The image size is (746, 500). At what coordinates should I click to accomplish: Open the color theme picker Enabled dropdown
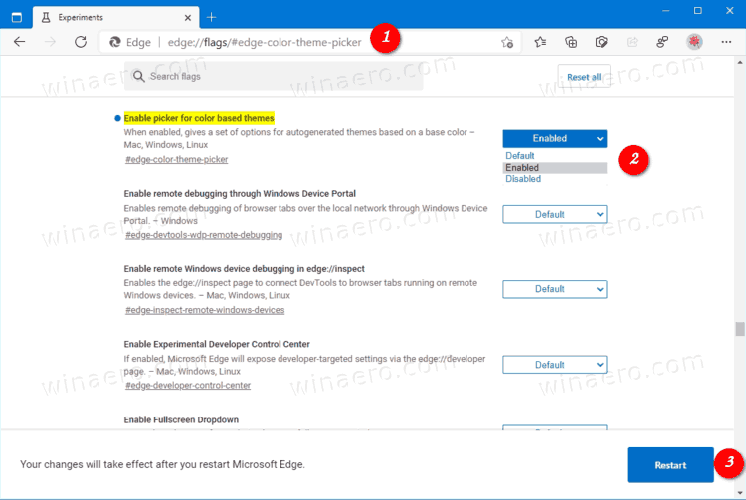555,139
